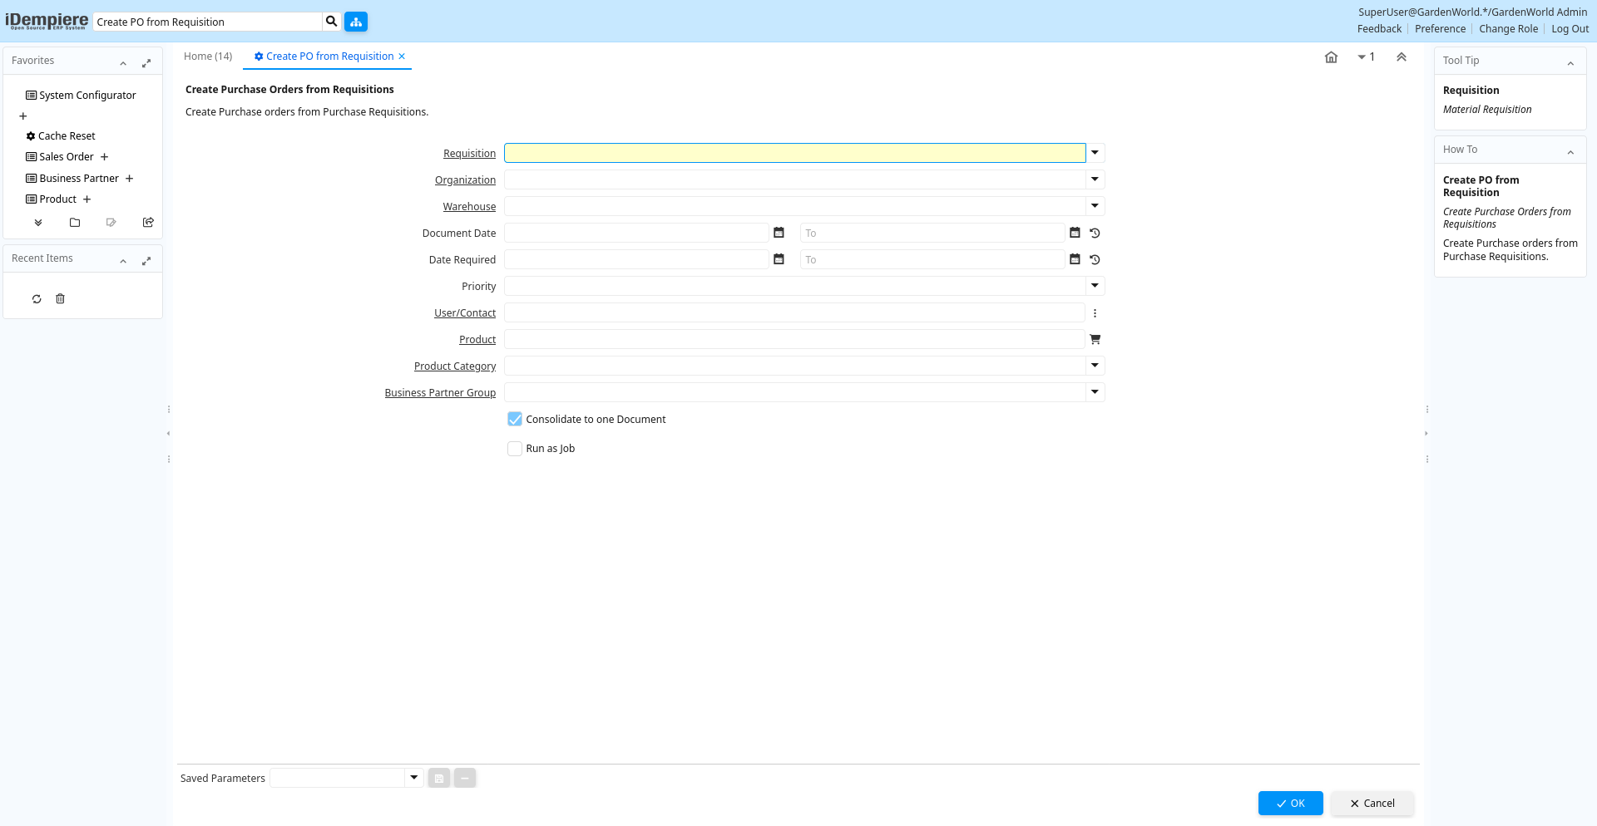Refresh the Recent Items list
The image size is (1597, 826).
[37, 298]
